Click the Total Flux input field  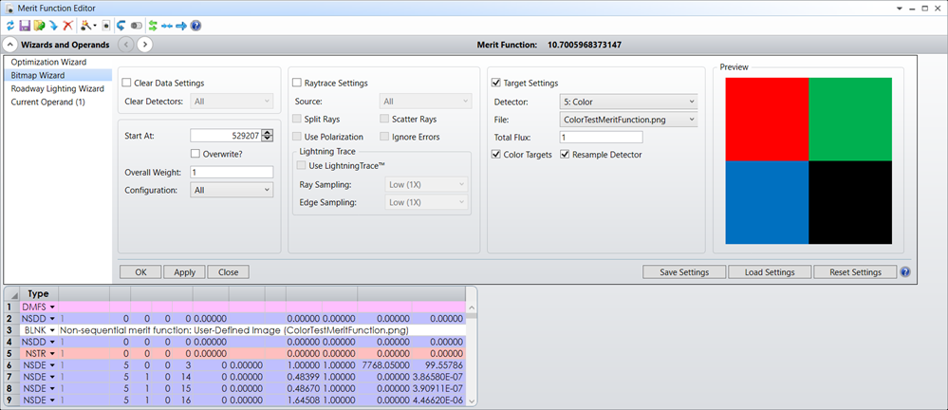pos(601,138)
